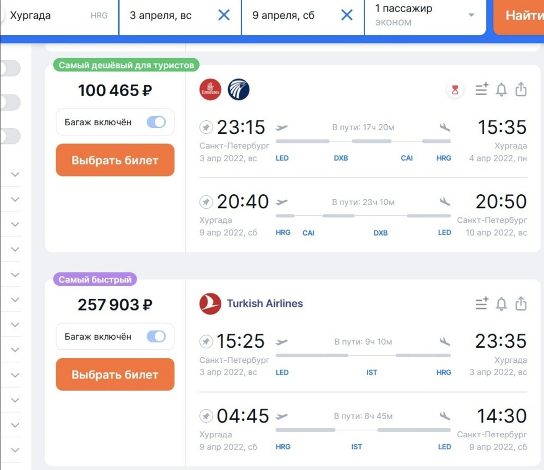The height and width of the screenshot is (470, 544).
Task: Toggle baggage included on 257 903 ₽ ticket
Action: click(x=156, y=337)
